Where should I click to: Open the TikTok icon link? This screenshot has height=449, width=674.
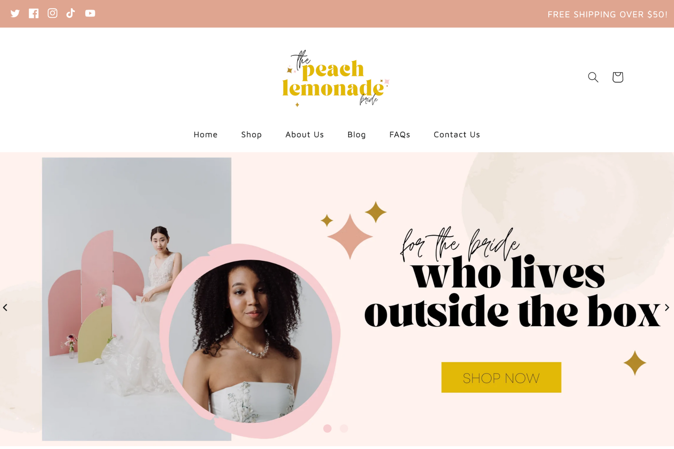coord(71,13)
